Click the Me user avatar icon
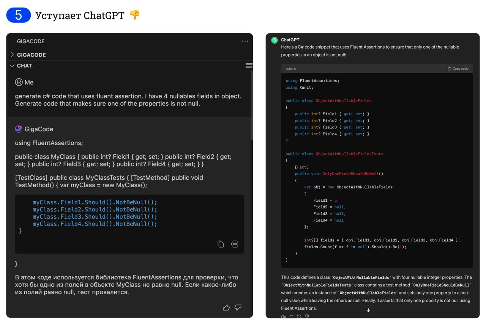Image resolution: width=486 pixels, height=329 pixels. pyautogui.click(x=19, y=82)
